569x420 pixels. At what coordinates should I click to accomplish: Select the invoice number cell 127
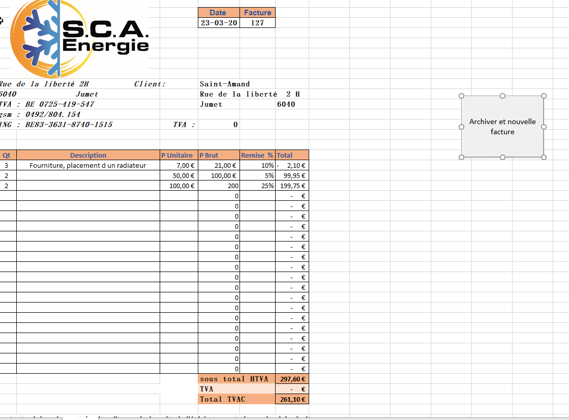pyautogui.click(x=257, y=22)
